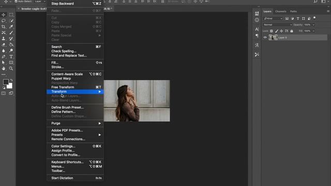
Task: Toggle Quick Mask mode
Action: pyautogui.click(x=4, y=93)
